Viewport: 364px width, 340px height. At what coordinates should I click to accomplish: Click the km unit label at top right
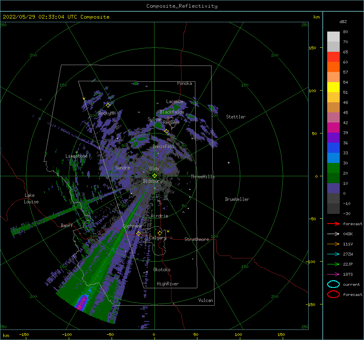(x=316, y=17)
